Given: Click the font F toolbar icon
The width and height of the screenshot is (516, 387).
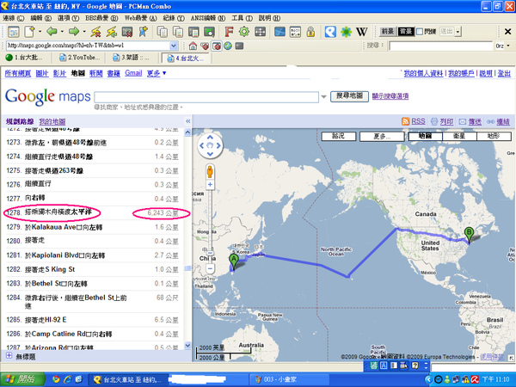Looking at the screenshot, I should [x=229, y=32].
